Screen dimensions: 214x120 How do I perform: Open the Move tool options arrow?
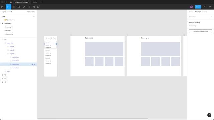[10, 7]
